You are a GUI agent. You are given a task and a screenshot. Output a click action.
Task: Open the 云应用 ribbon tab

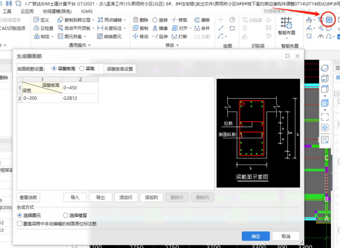pyautogui.click(x=27, y=11)
